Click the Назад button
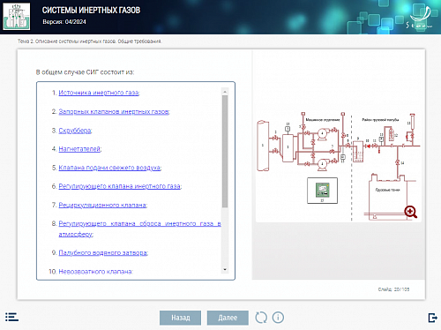 point(181,318)
